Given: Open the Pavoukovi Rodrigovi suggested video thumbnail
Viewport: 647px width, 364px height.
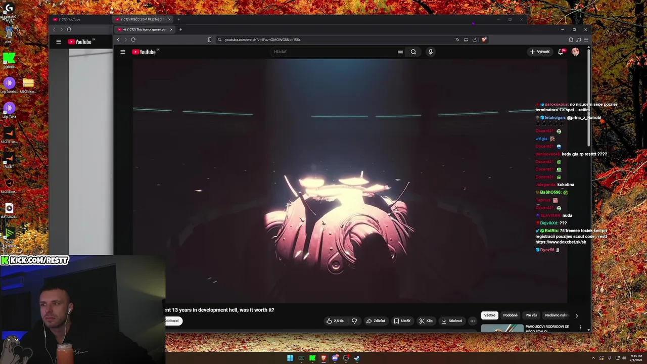Looking at the screenshot, I should point(502,328).
